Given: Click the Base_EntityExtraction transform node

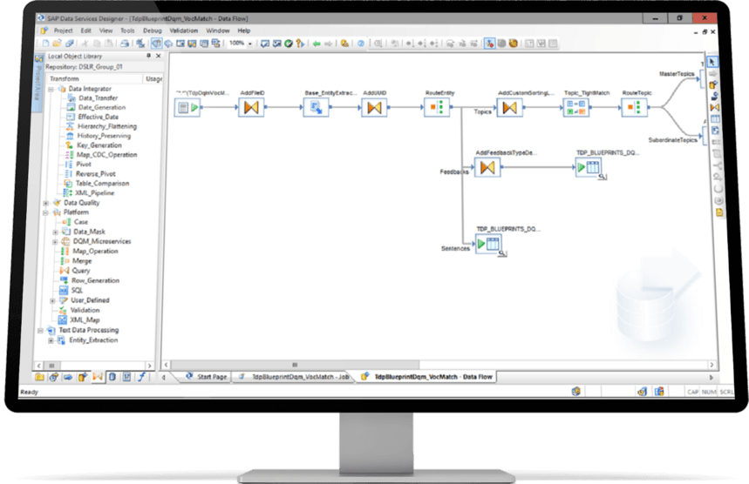Looking at the screenshot, I should coord(315,108).
